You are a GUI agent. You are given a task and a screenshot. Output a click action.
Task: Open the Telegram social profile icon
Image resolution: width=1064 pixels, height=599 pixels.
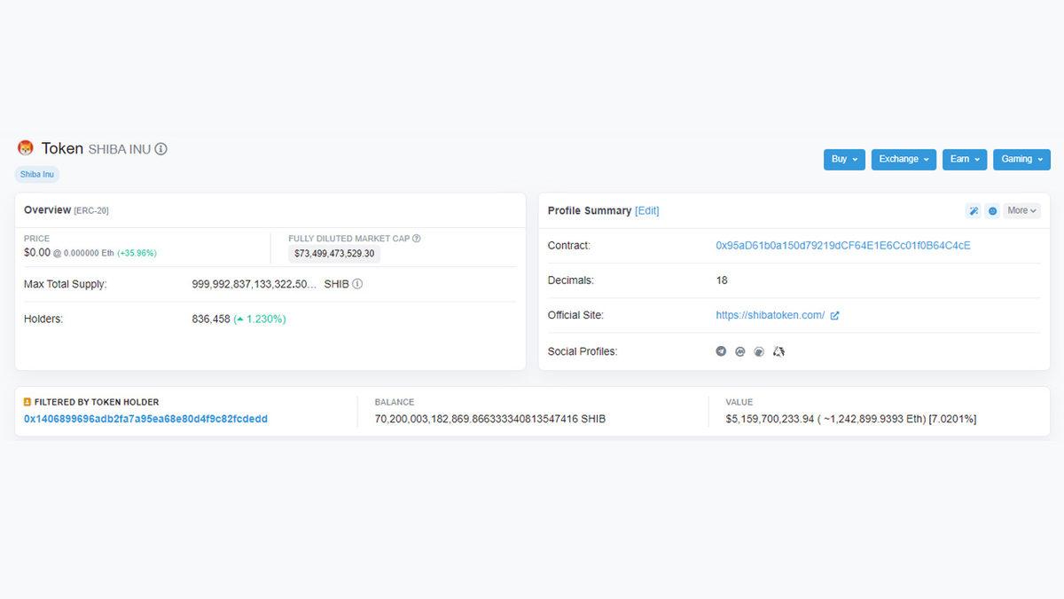pos(721,351)
